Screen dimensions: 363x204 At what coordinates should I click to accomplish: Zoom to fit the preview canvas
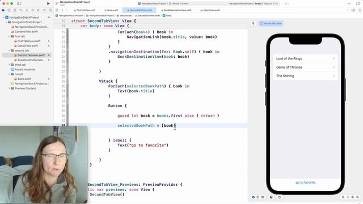click(x=353, y=197)
